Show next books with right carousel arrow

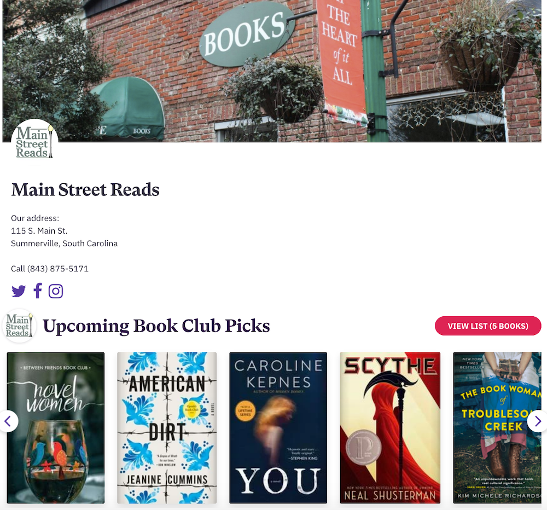click(x=537, y=421)
